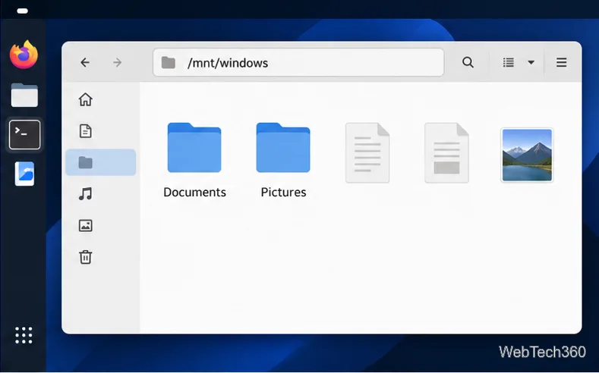The image size is (599, 373).
Task: Open the search magnifier in file manager
Action: click(x=468, y=62)
